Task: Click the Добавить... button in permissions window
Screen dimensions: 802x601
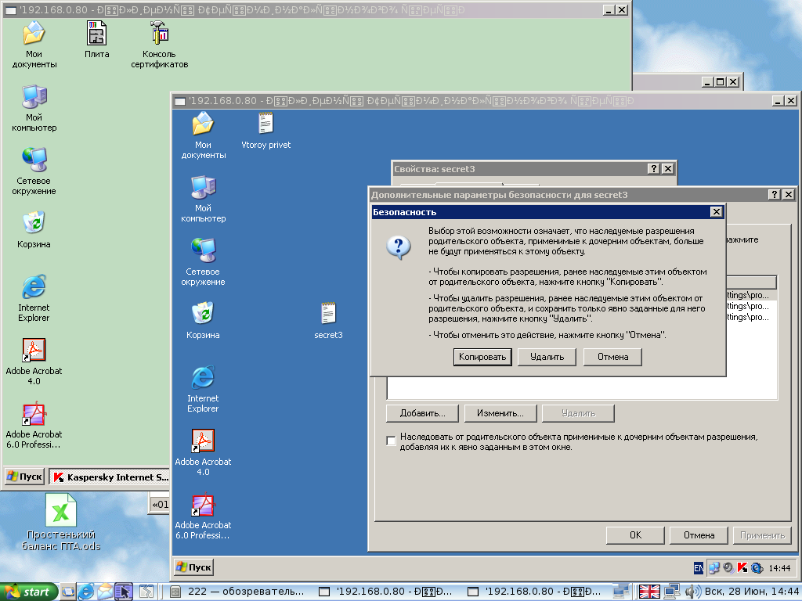Action: (422, 413)
